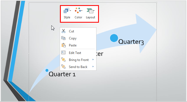Image resolution: width=187 pixels, height=102 pixels.
Task: Click the top-left SmartArt corner handle
Action: point(29,2)
